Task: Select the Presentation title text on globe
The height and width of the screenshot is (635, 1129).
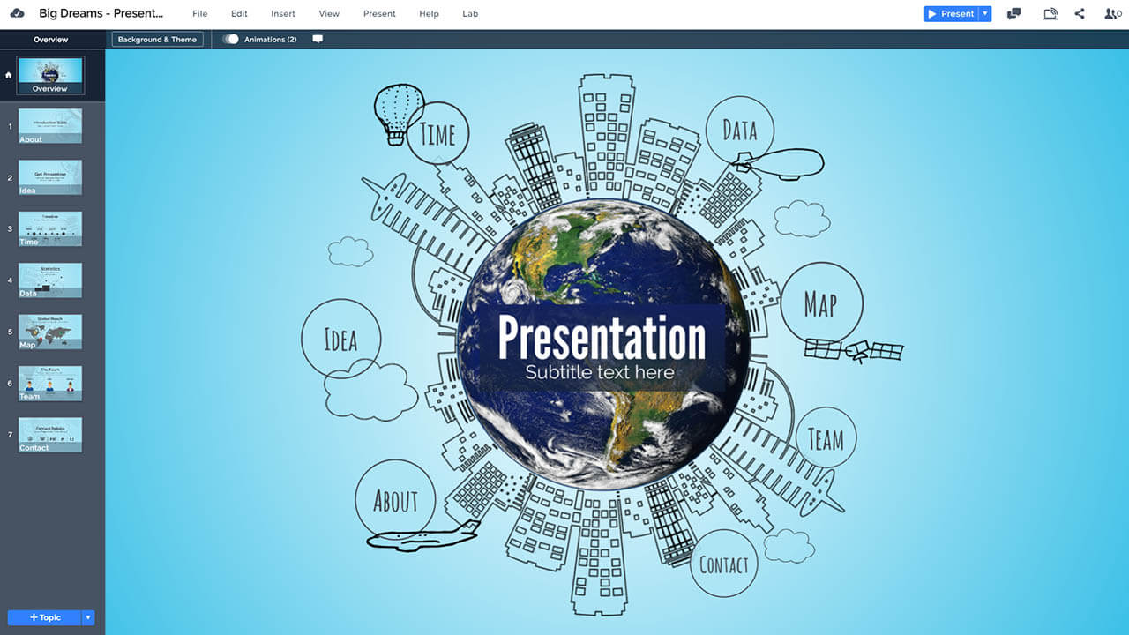Action: tap(602, 338)
